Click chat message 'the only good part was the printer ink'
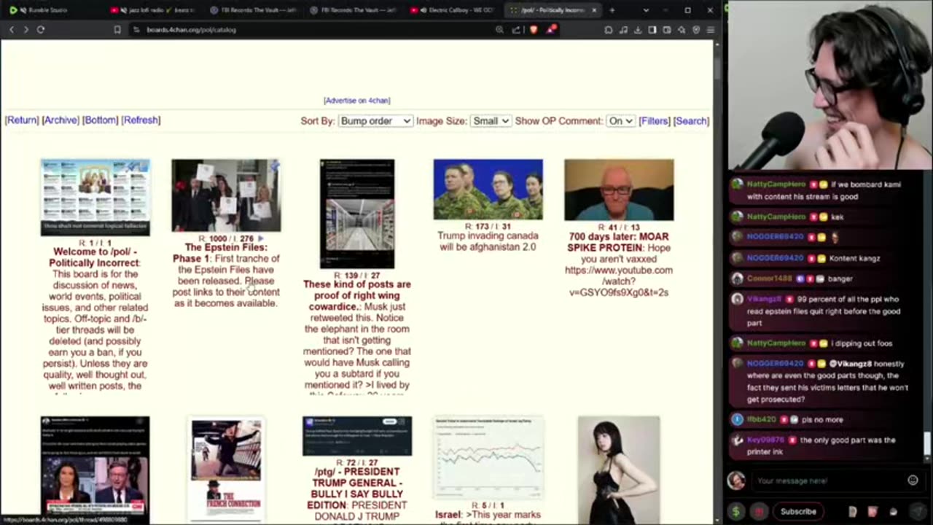The height and width of the screenshot is (525, 933). (x=822, y=446)
